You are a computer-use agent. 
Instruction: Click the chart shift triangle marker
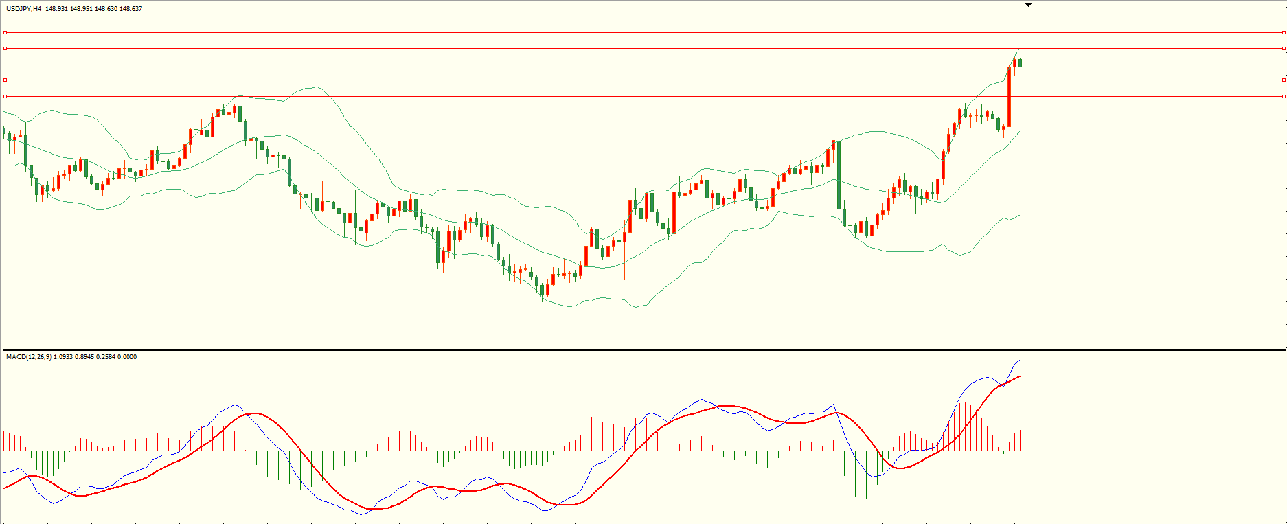(x=1028, y=5)
